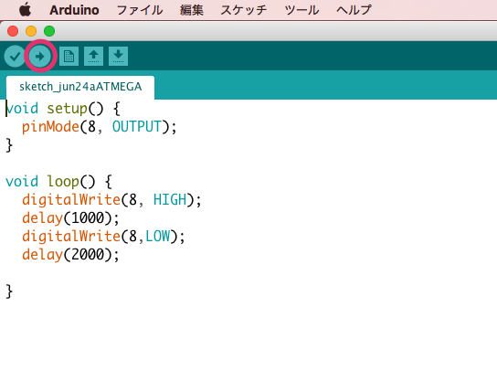Save the sketch with the down-arrow icon

[x=118, y=57]
